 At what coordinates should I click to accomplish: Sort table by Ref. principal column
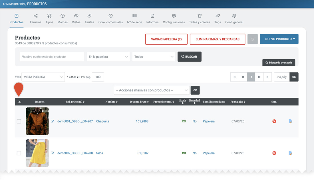click(75, 102)
